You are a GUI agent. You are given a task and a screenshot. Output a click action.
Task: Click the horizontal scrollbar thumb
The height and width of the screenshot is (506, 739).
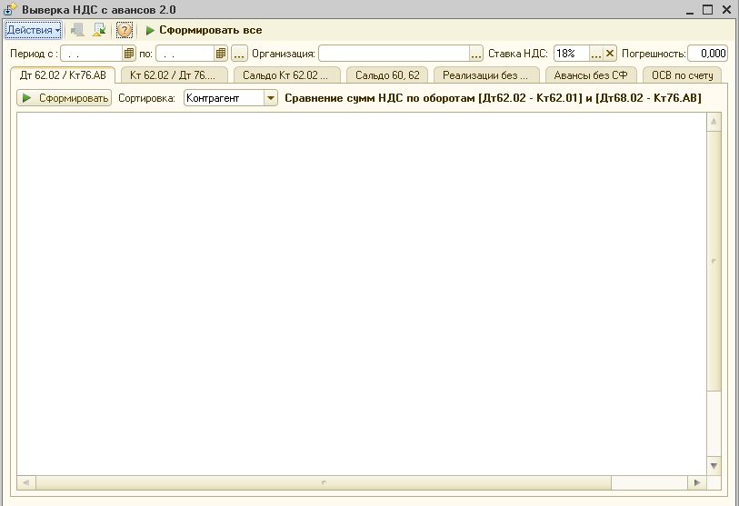click(x=324, y=482)
